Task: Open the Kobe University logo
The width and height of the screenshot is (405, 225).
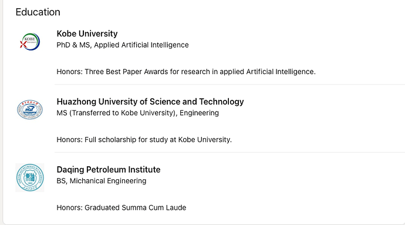Action: pyautogui.click(x=30, y=42)
